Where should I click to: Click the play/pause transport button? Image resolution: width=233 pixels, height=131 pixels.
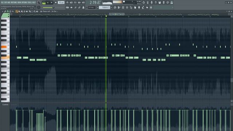pos(48,3)
